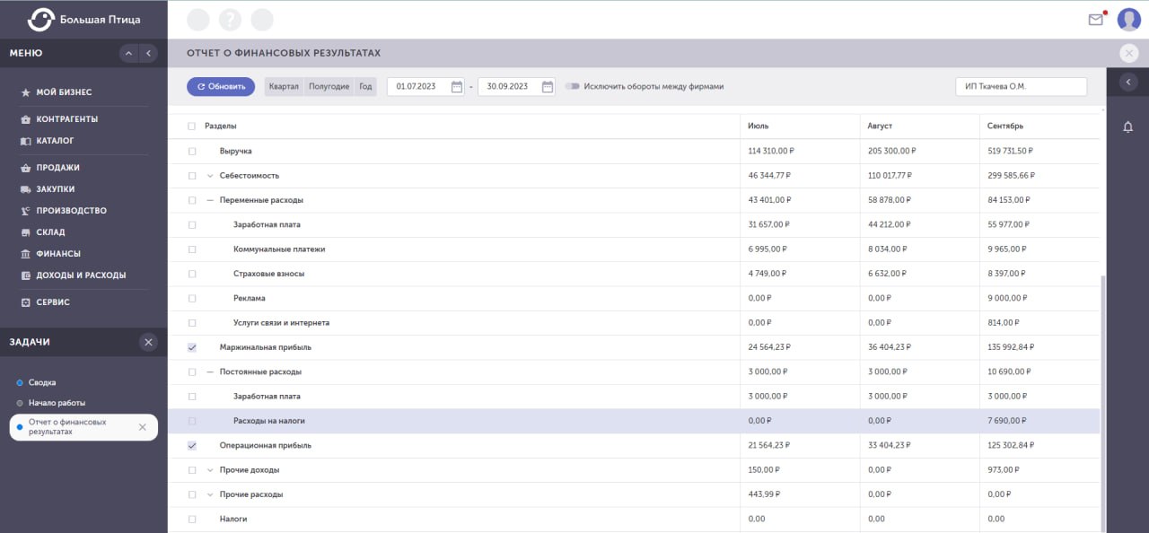The height and width of the screenshot is (533, 1149).
Task: Open the Начало работы task
Action: [x=57, y=403]
